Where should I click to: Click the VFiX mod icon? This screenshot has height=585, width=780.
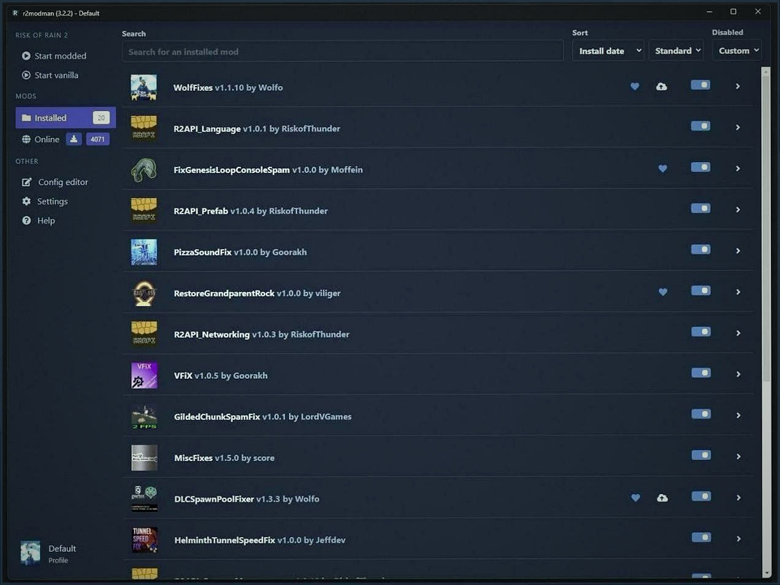point(144,375)
